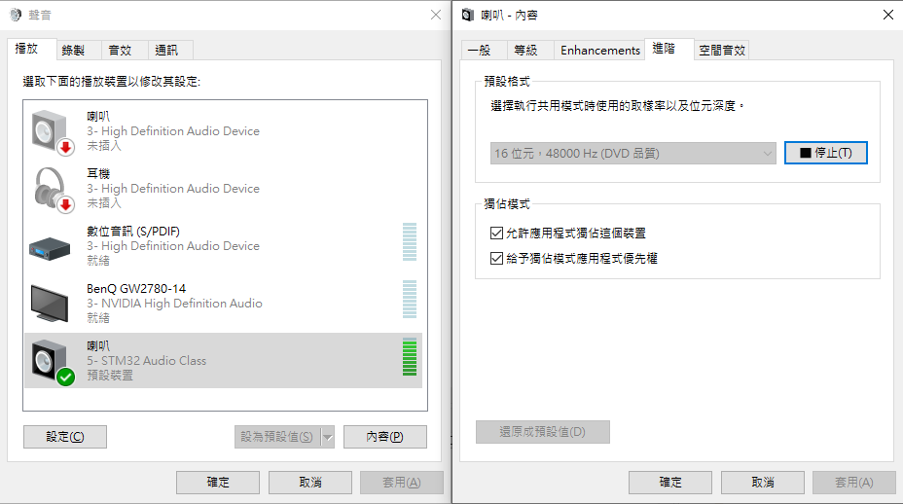Click the '數位音訊 (S/PDIF)' device name

pyautogui.click(x=133, y=231)
